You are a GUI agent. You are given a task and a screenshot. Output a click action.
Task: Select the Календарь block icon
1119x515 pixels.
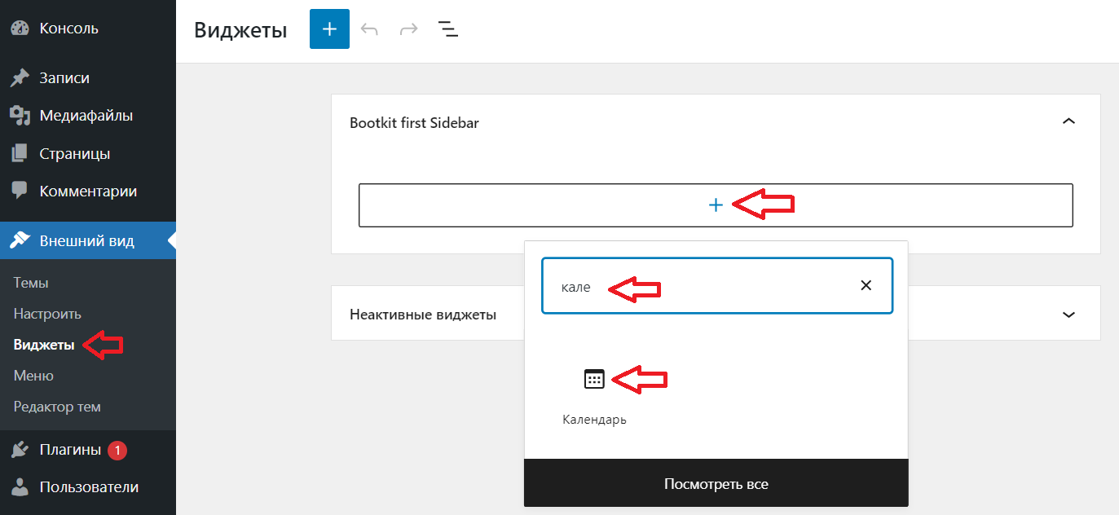tap(594, 379)
